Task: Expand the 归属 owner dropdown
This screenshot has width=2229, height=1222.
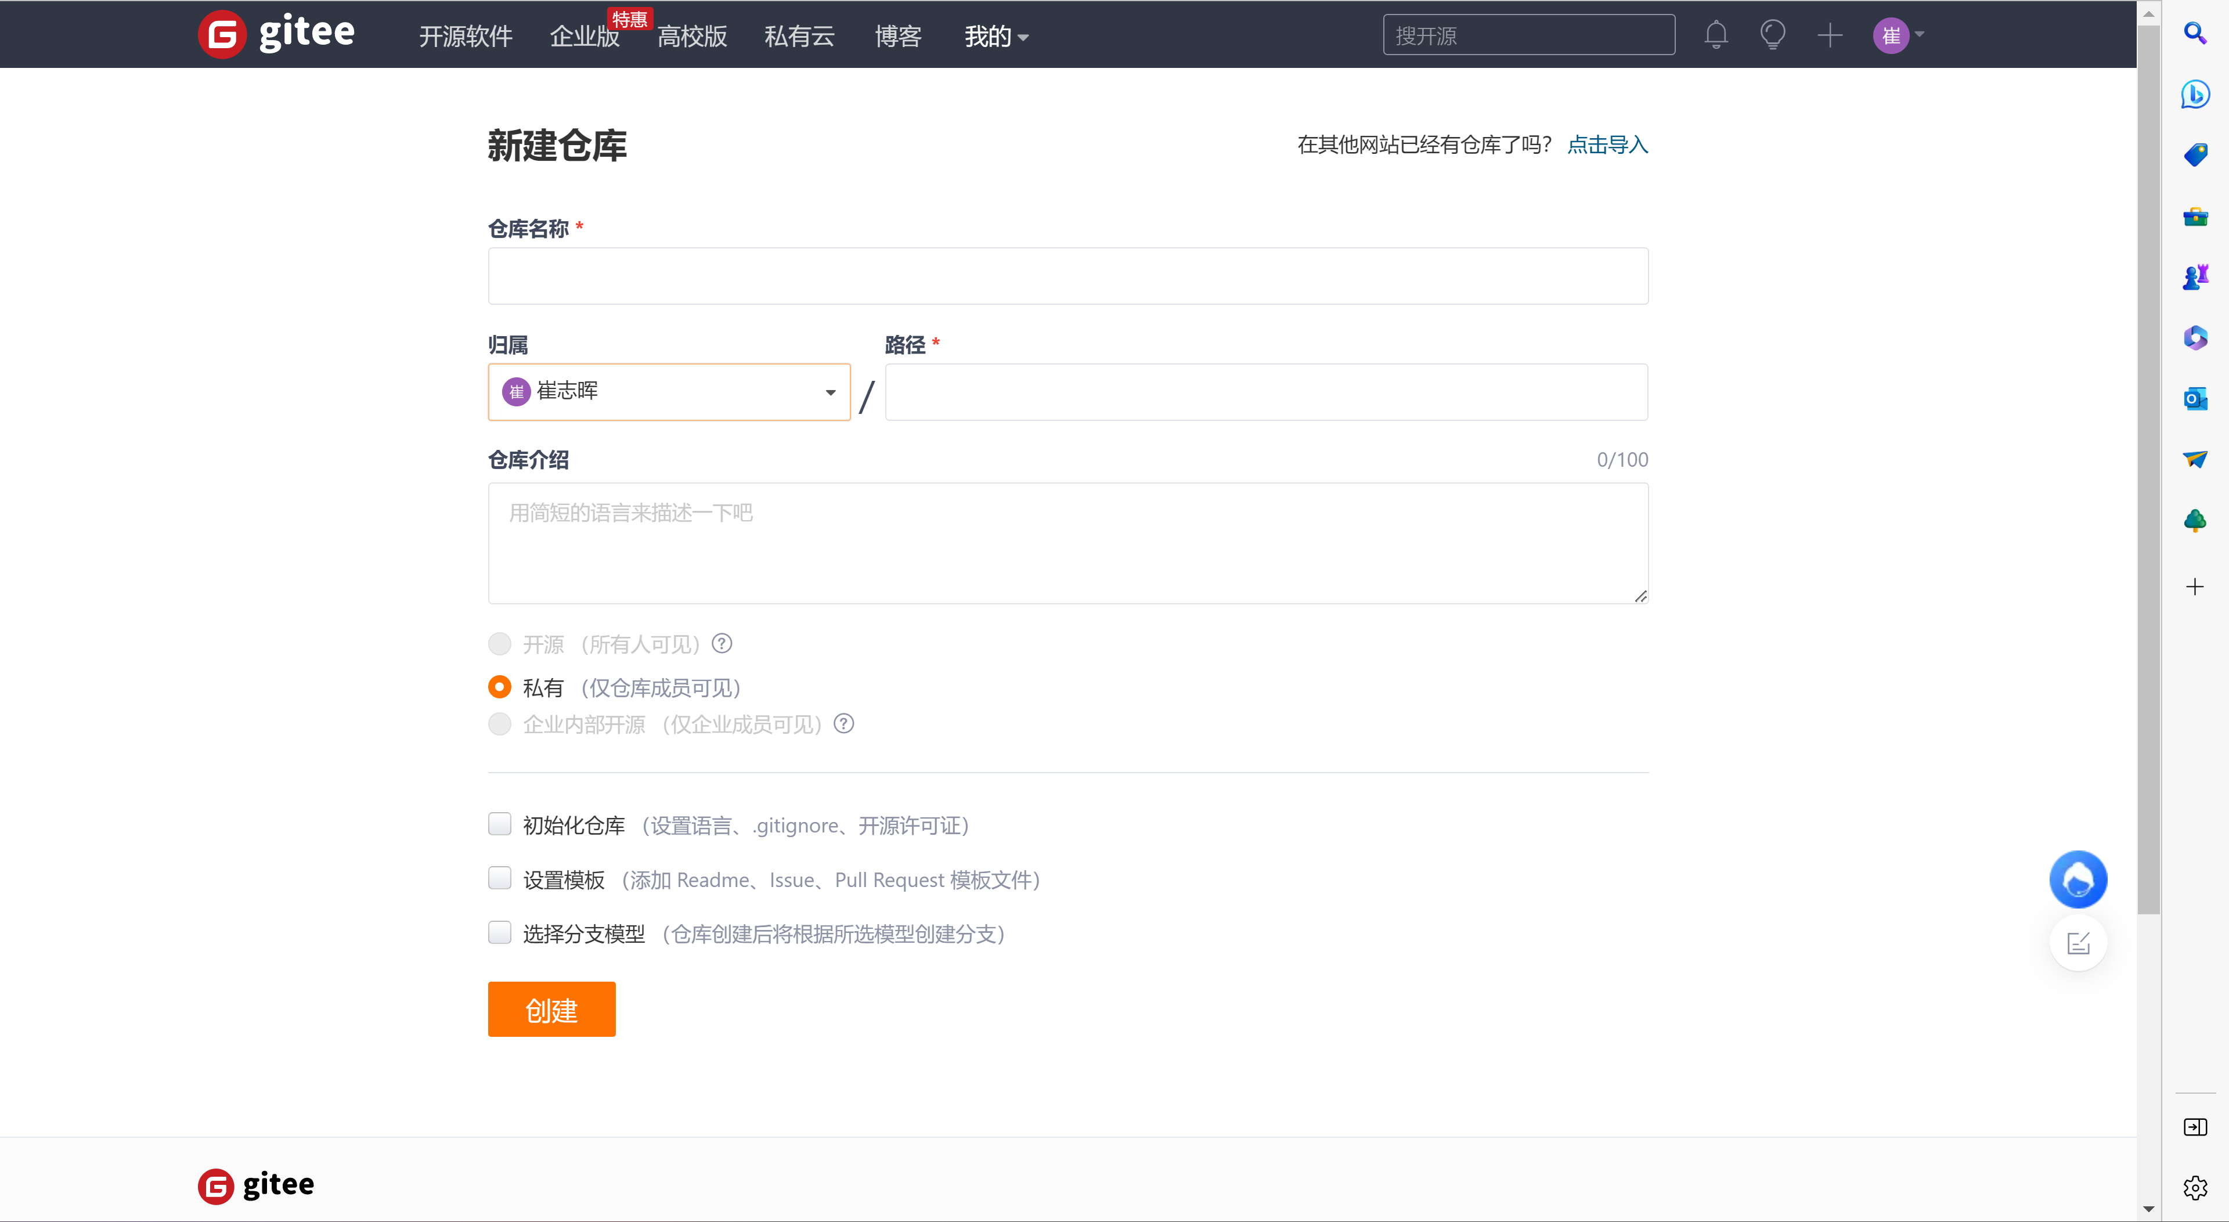Action: (669, 392)
